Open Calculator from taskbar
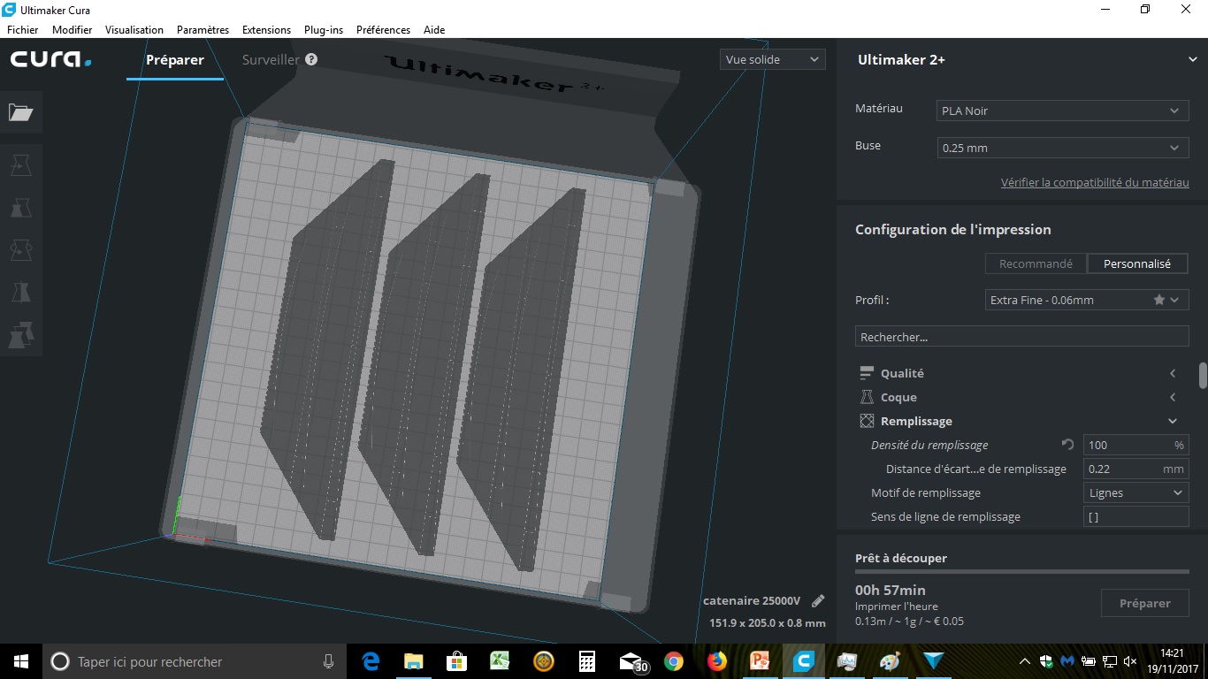1208x679 pixels. pos(585,661)
